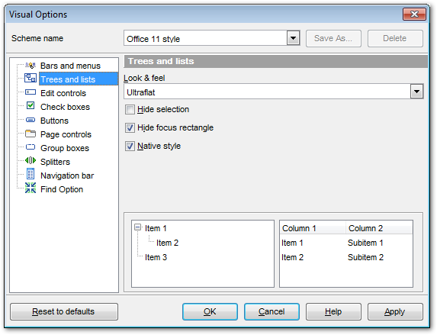Viewport: 437px width, 335px height.
Task: Click Subitem 1 cell in list
Action: (x=365, y=243)
